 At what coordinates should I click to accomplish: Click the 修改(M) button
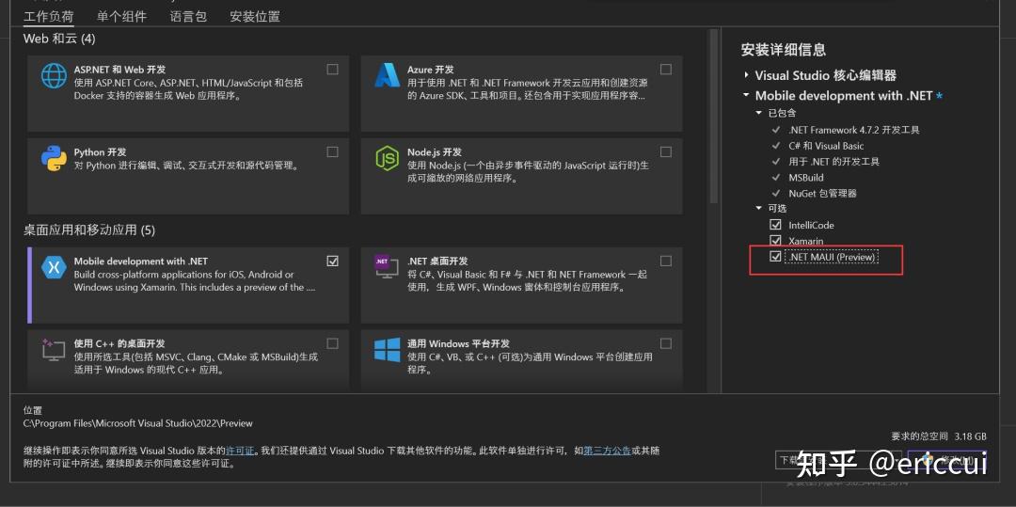pos(946,460)
